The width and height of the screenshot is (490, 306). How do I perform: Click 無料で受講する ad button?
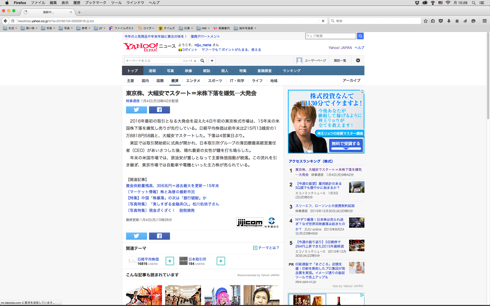coord(346,144)
